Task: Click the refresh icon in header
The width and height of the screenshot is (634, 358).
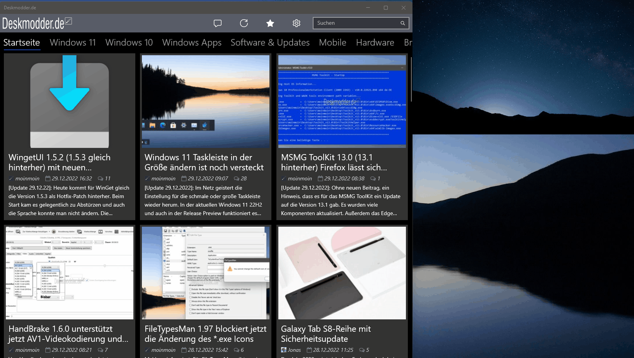Action: (x=244, y=23)
